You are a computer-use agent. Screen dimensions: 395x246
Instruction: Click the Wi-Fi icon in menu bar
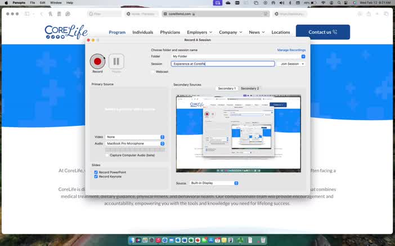pos(323,3)
